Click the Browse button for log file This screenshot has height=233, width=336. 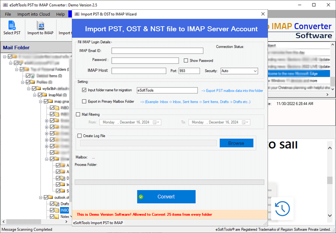pos(236,143)
